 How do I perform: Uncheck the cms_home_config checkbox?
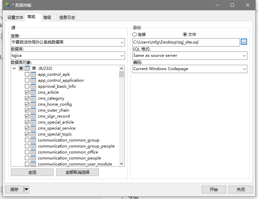pyautogui.click(x=27, y=104)
